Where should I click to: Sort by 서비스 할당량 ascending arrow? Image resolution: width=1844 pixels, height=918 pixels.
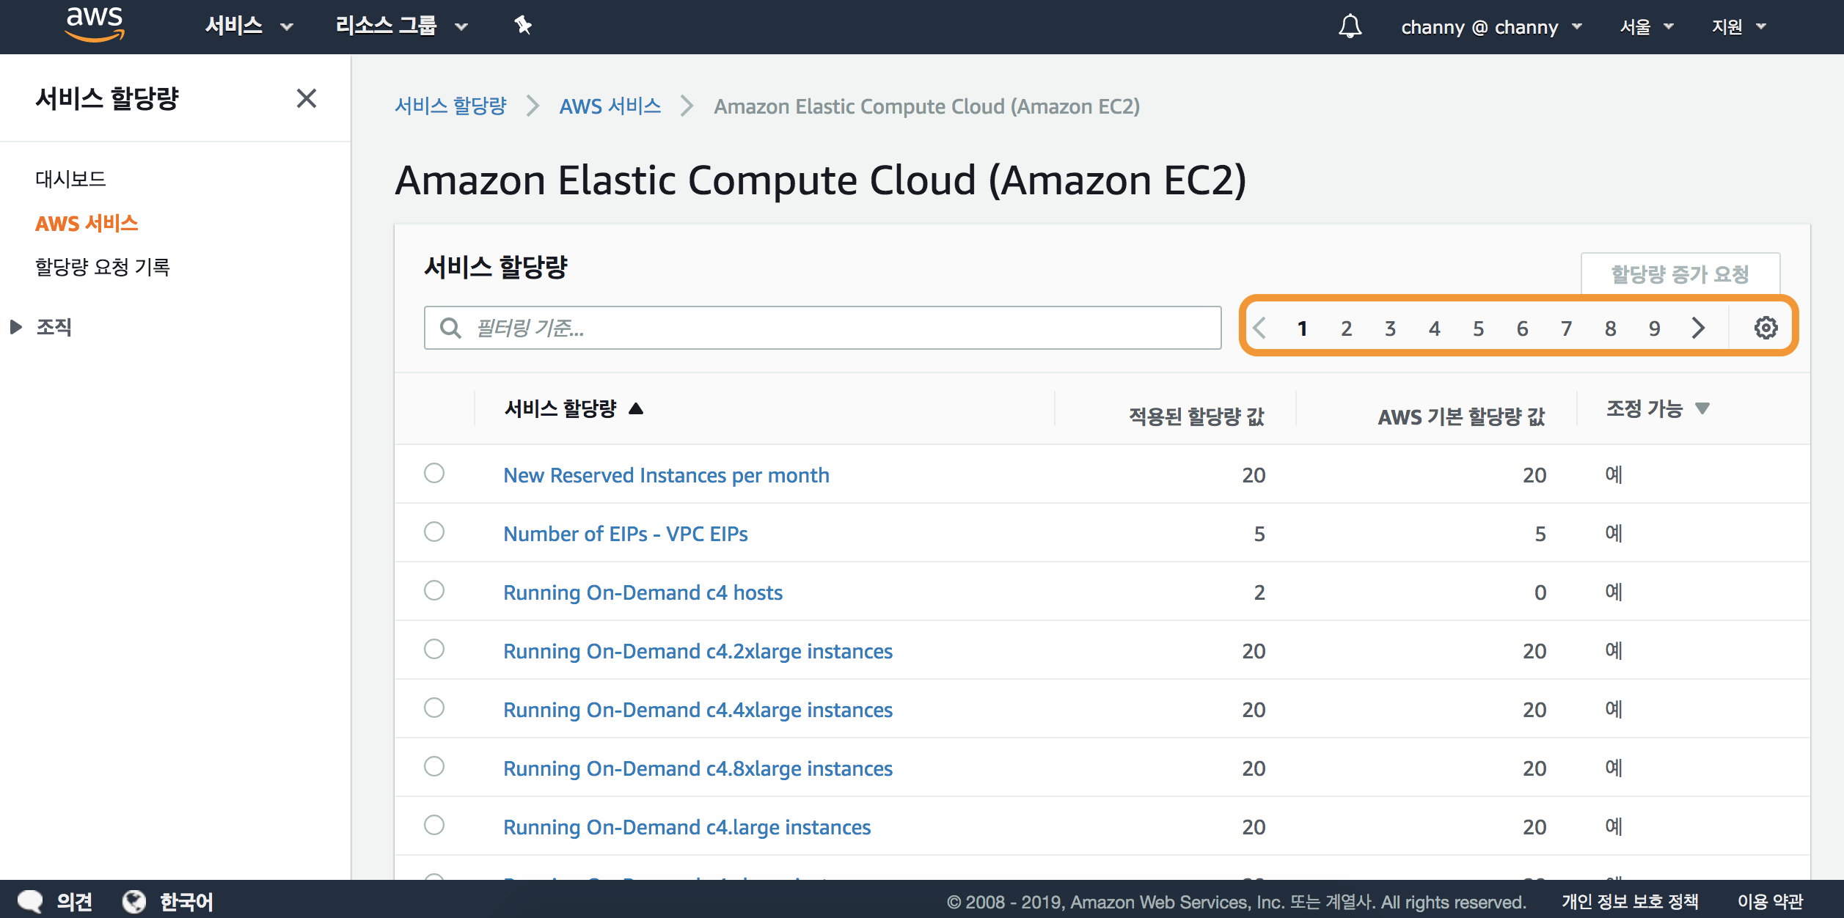(636, 408)
